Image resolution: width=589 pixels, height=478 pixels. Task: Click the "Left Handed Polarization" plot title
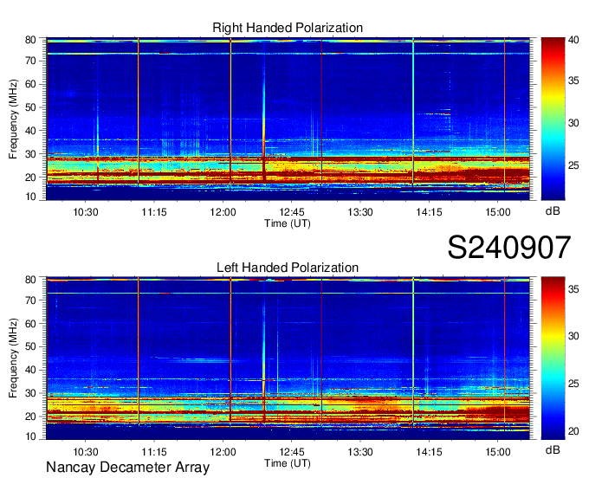pos(288,268)
